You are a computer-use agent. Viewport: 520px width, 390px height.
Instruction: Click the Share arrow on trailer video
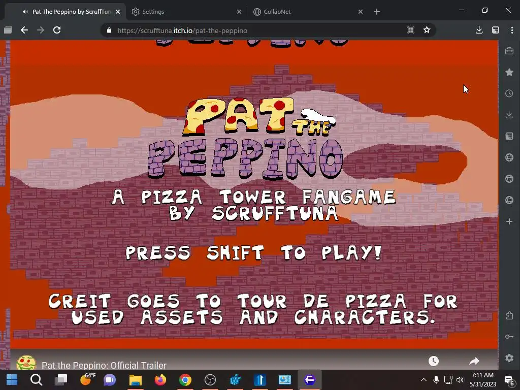[474, 361]
